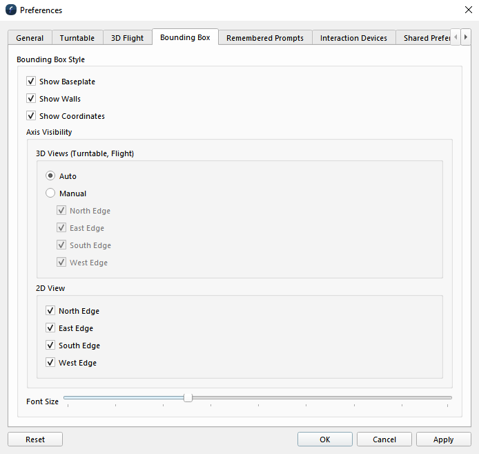479x454 pixels.
Task: Disable South Edge in 2D View
Action: coord(50,346)
